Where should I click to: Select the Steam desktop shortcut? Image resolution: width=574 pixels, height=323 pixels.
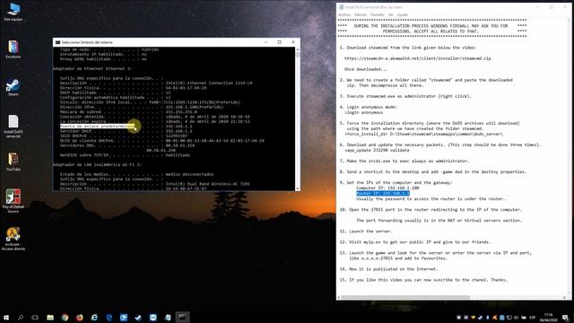pyautogui.click(x=13, y=87)
